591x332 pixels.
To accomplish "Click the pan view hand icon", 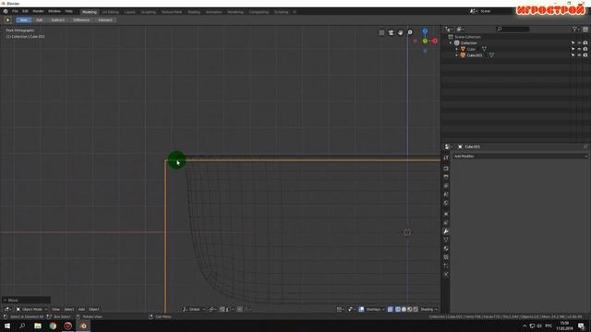I will [400, 33].
